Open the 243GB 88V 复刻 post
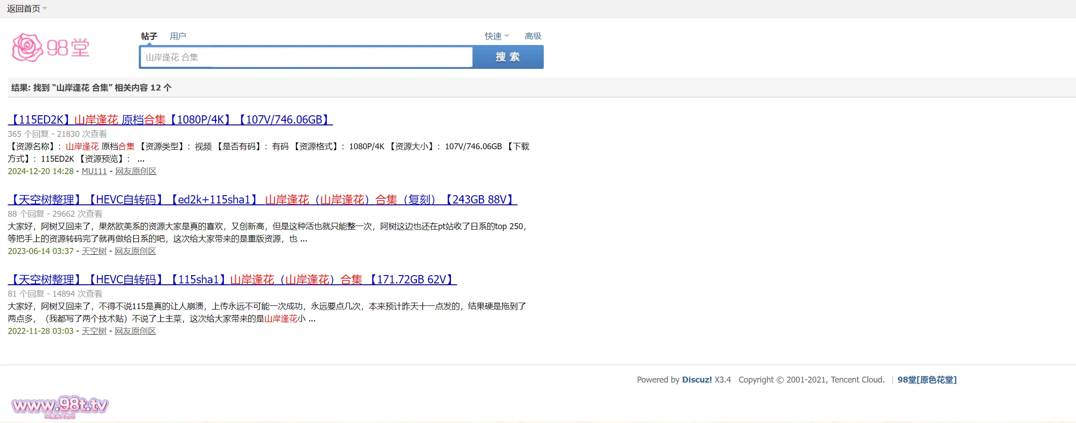Viewport: 1076px width, 423px height. pyautogui.click(x=262, y=200)
